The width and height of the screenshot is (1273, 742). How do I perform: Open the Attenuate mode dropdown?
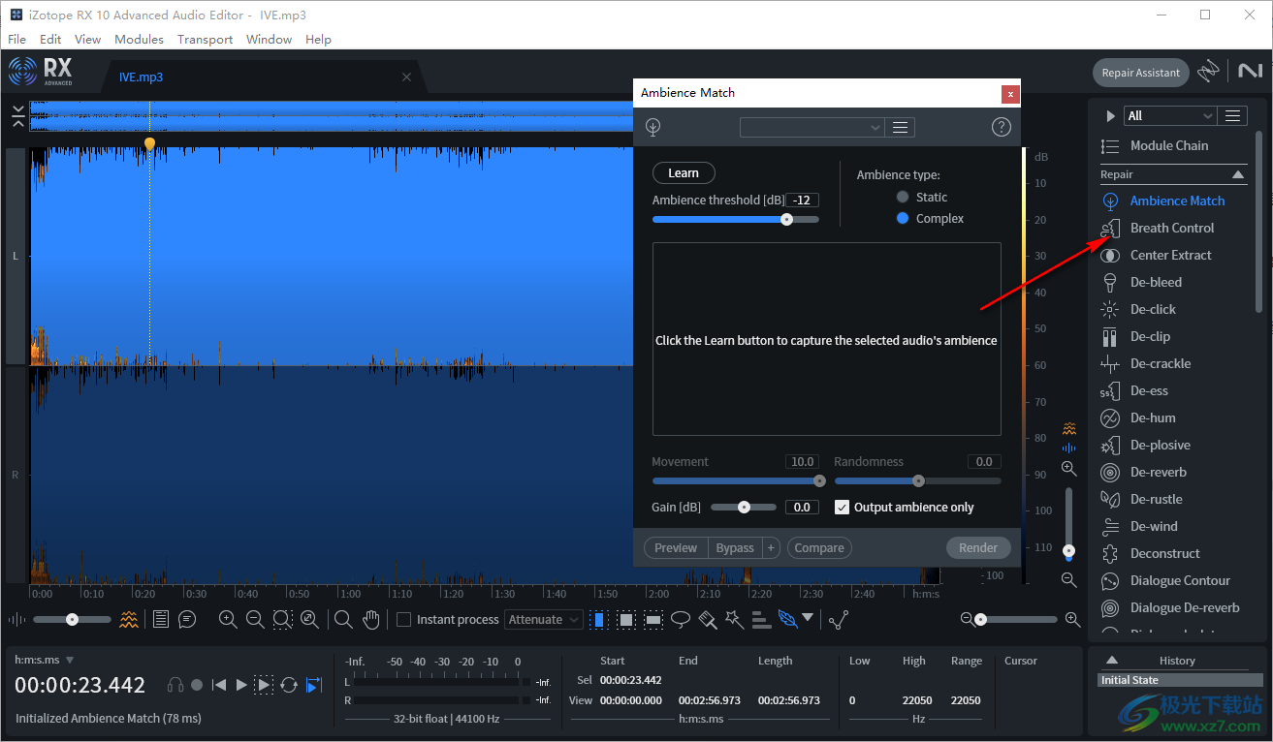coord(544,619)
